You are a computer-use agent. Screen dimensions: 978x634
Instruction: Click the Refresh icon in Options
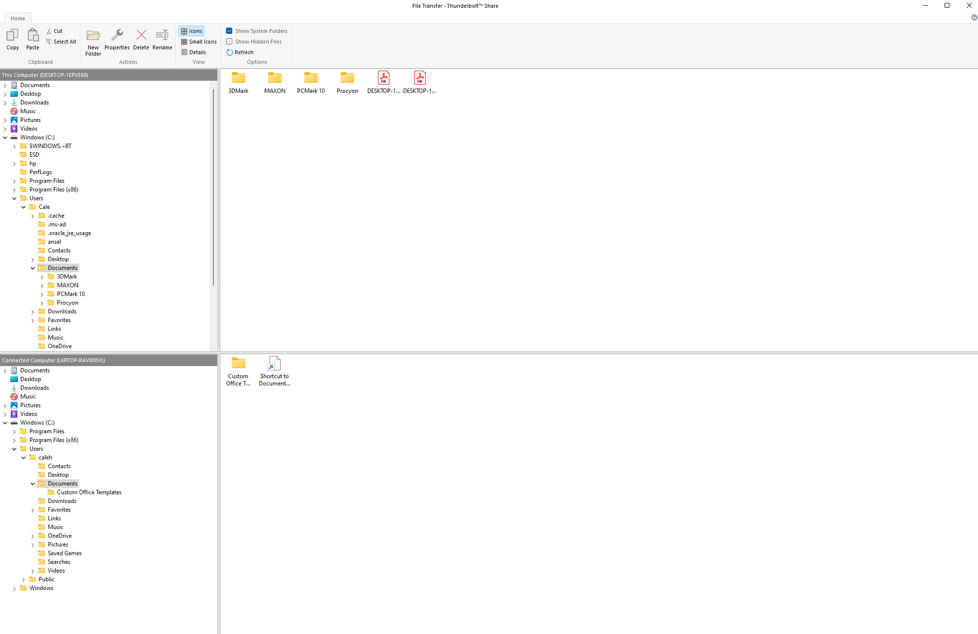point(229,52)
